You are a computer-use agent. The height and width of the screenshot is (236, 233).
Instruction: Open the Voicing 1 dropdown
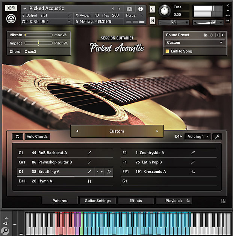(x=198, y=137)
